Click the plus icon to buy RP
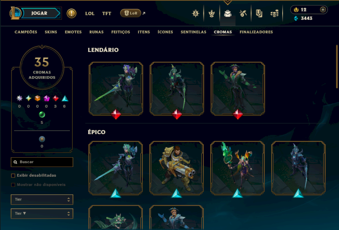Image resolution: width=339 pixels, height=230 pixels. [323, 10]
